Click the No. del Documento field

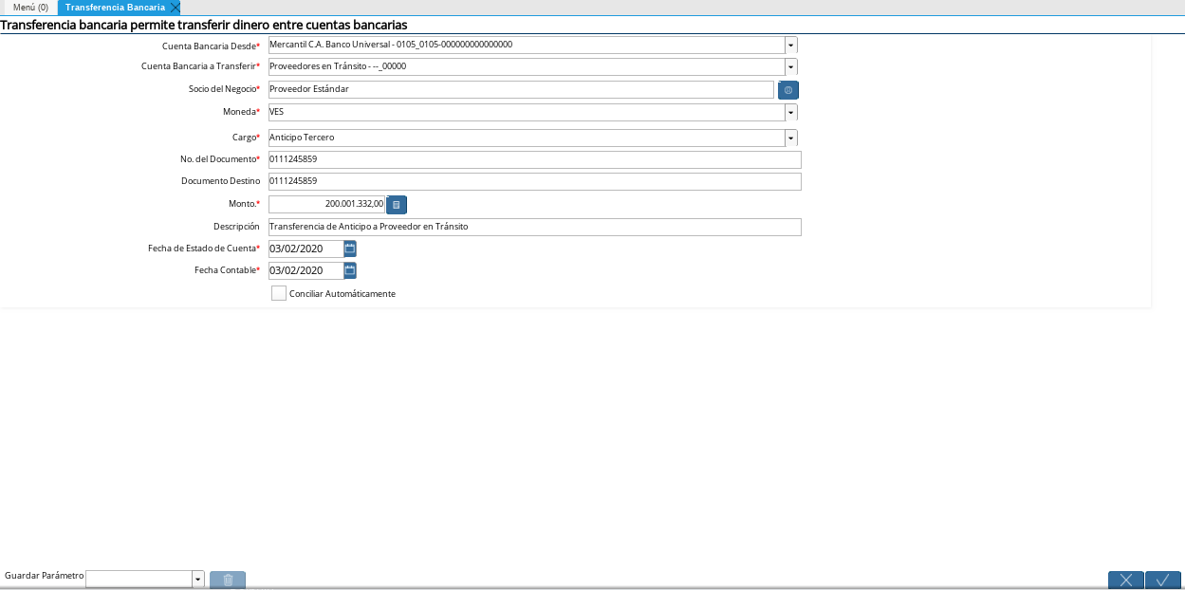[x=535, y=159]
